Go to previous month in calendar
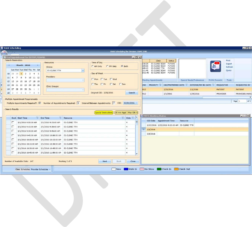This screenshot has height=227, width=252. coord(9,65)
